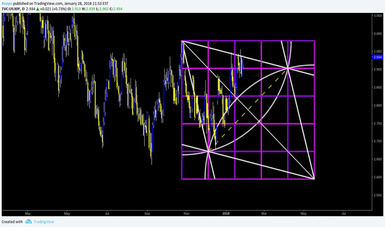Screen dimensions: 385x227
Task: Click the 2.800 price axis label
Action: 378,105
